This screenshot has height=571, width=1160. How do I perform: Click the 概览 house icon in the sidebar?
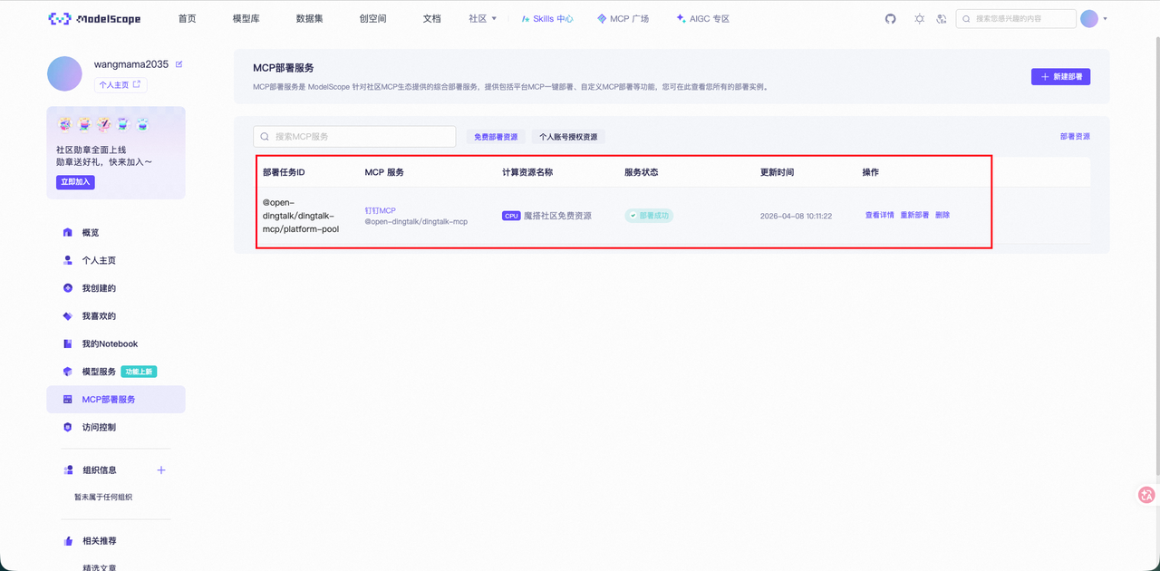(x=67, y=232)
